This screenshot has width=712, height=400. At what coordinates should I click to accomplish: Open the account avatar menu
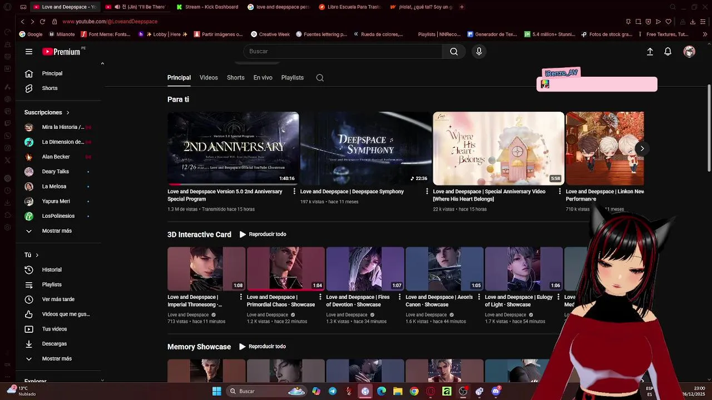pos(689,52)
